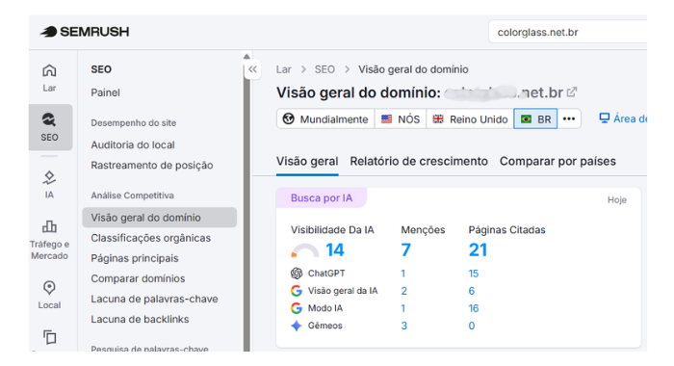This screenshot has width=674, height=366.
Task: Click the AI visibility gauge chart
Action: pos(305,250)
